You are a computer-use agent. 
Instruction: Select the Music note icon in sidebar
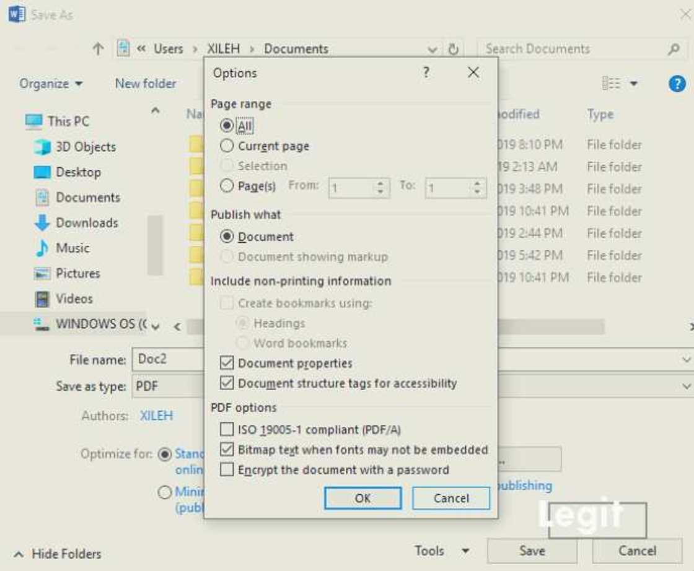42,248
